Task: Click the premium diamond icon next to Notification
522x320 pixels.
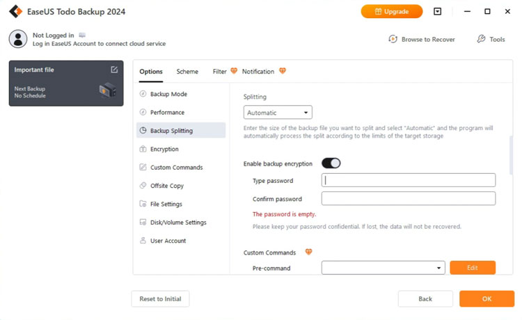Action: point(283,71)
